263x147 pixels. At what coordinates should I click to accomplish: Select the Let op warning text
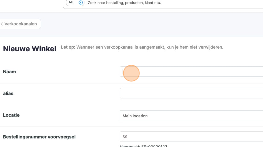pyautogui.click(x=142, y=47)
